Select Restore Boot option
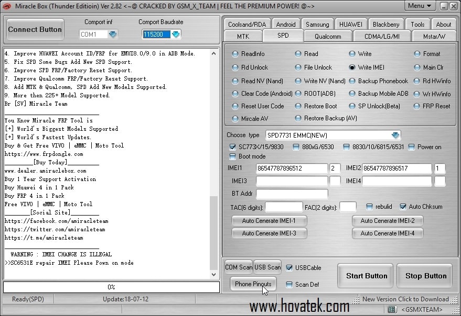This screenshot has width=461, height=316. pyautogui.click(x=316, y=106)
